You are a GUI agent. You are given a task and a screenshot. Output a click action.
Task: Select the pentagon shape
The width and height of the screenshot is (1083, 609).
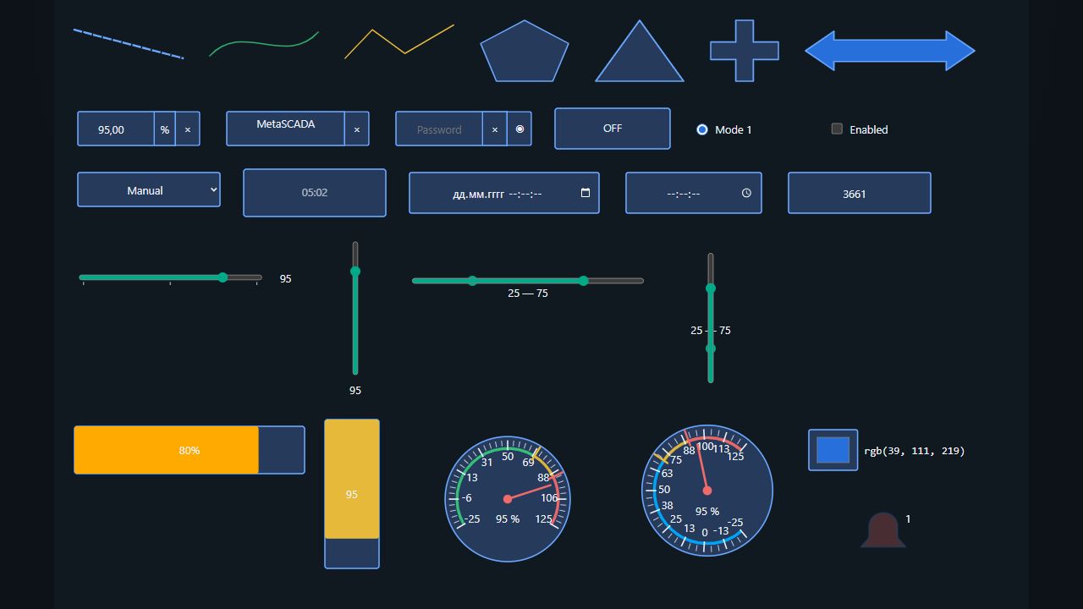pyautogui.click(x=525, y=52)
